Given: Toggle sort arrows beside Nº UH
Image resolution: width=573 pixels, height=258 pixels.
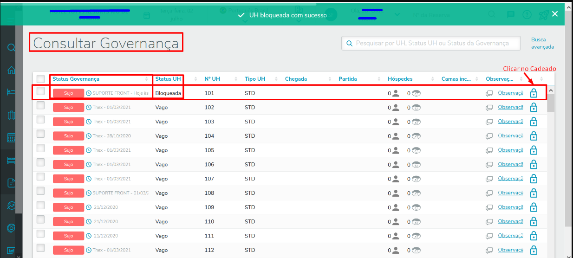Looking at the screenshot, I should [x=236, y=79].
